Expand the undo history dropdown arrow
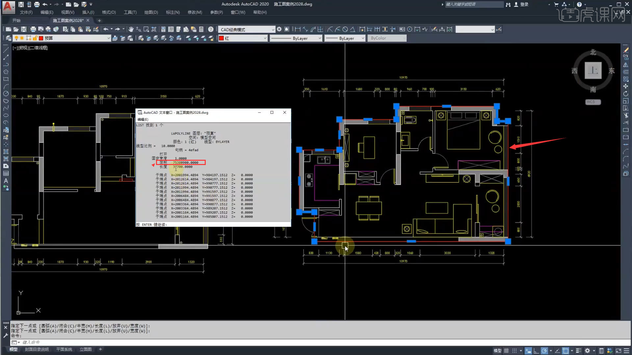The width and height of the screenshot is (632, 355). pyautogui.click(x=112, y=29)
